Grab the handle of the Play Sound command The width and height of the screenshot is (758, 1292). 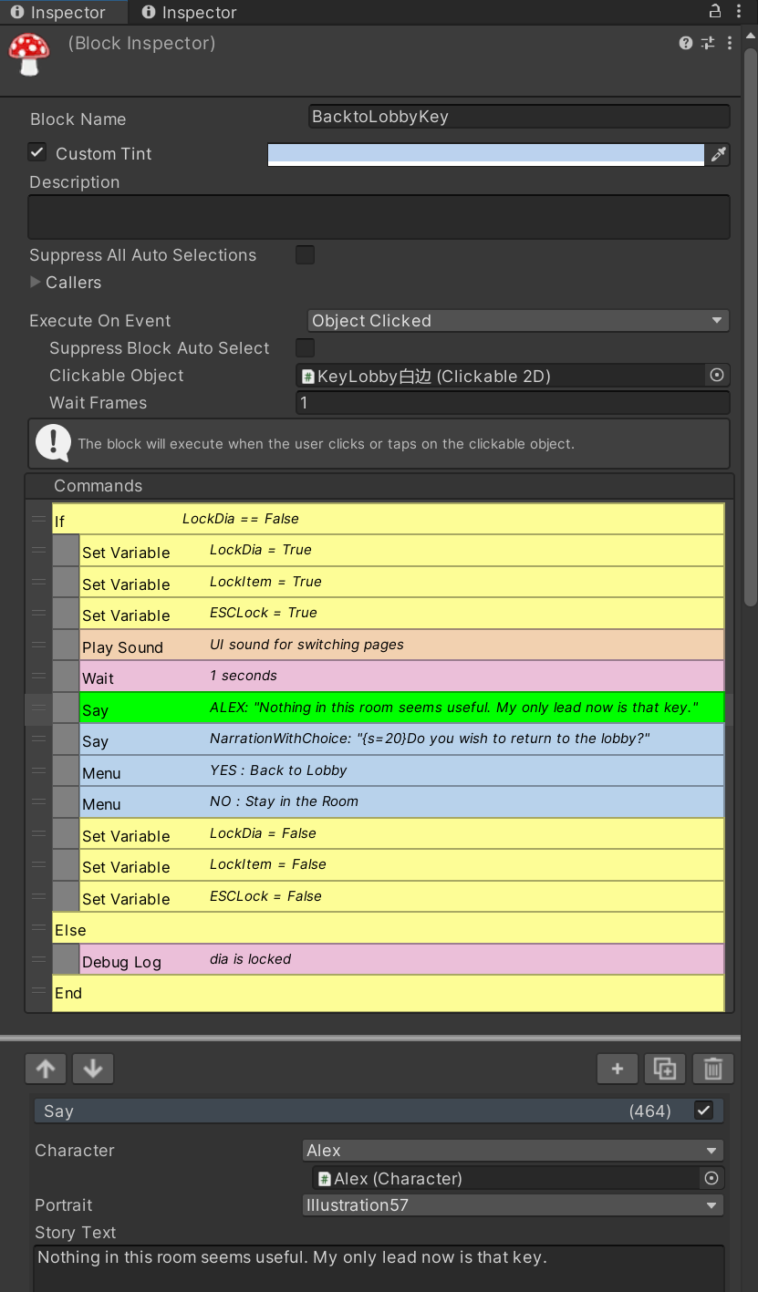click(x=38, y=645)
